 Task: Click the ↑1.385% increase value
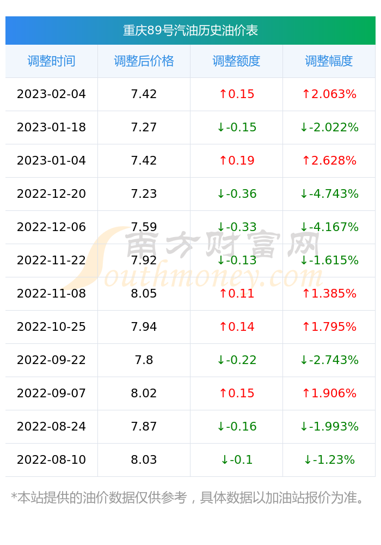tap(329, 293)
